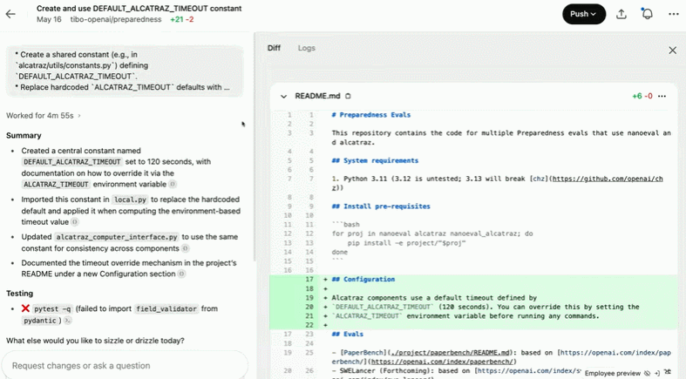Open the README.md file three-dot options
The width and height of the screenshot is (686, 379).
point(662,96)
